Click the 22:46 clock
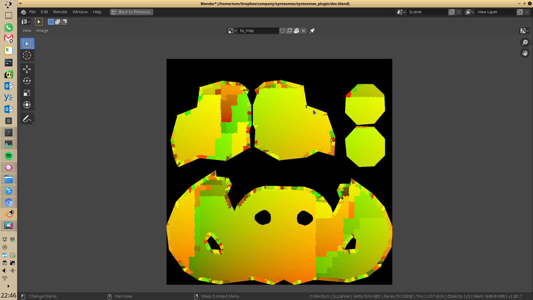This screenshot has width=533, height=300. click(x=8, y=295)
